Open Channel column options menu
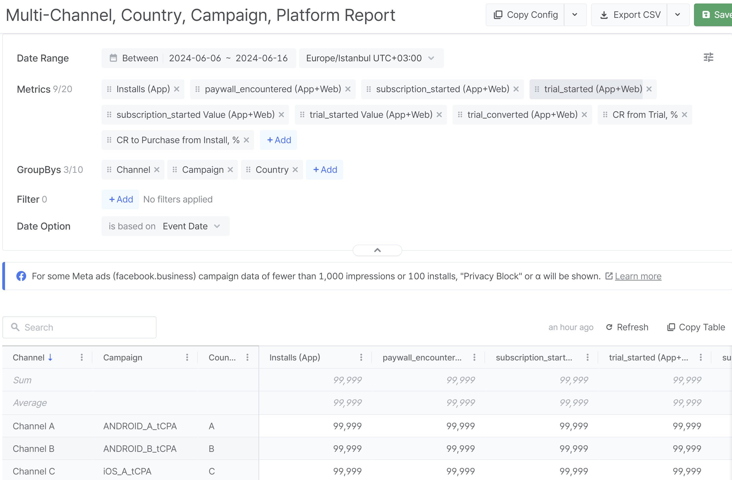Image resolution: width=732 pixels, height=480 pixels. coord(82,357)
